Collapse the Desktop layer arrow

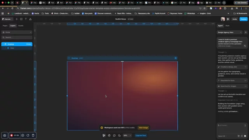[x=3, y=44]
